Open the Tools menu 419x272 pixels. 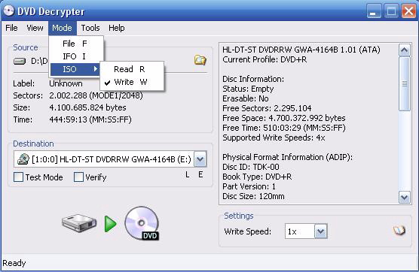90,28
